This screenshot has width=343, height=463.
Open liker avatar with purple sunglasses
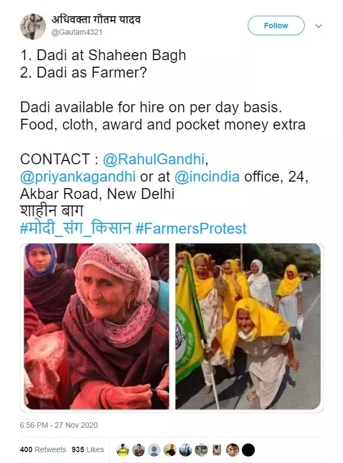tap(233, 450)
